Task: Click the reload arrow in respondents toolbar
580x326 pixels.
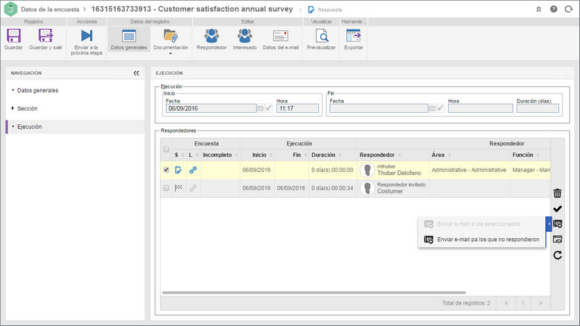Action: tap(557, 255)
